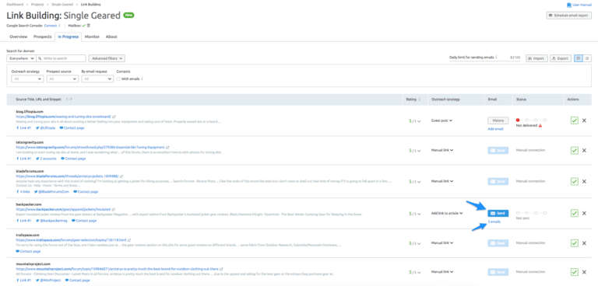Remove blog.liftopia.com row with X icon

tap(584, 120)
